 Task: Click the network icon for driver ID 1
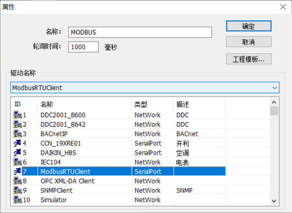click(17, 115)
